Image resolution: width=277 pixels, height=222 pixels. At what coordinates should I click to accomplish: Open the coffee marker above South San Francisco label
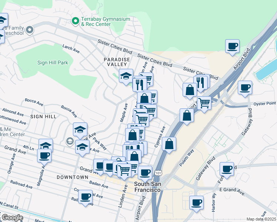(145, 172)
